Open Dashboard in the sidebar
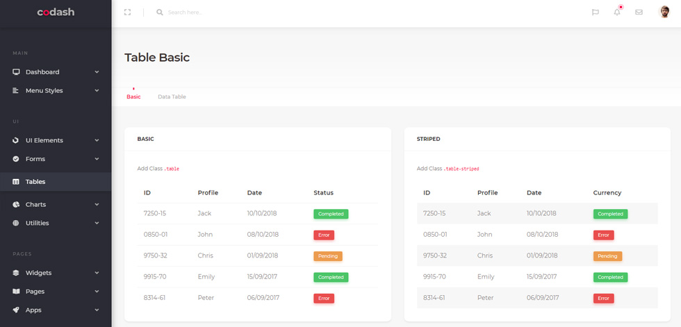This screenshot has height=327, width=681. (56, 72)
